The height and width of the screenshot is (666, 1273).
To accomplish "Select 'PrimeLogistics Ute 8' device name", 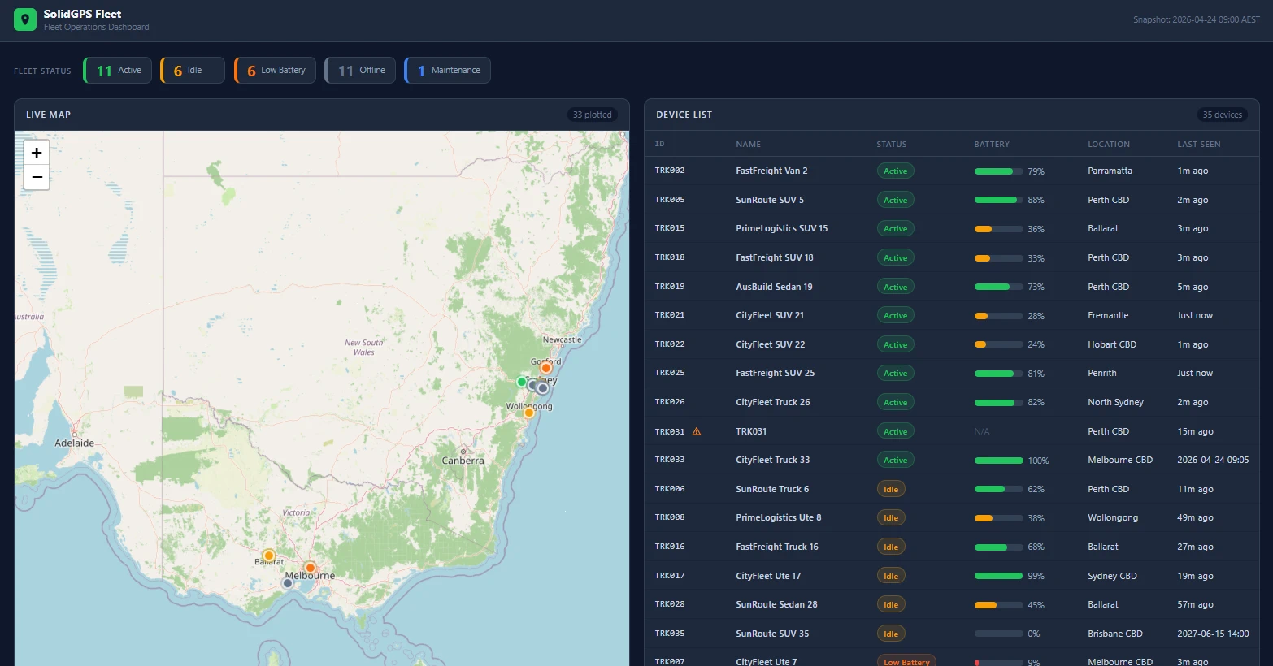I will pos(778,517).
